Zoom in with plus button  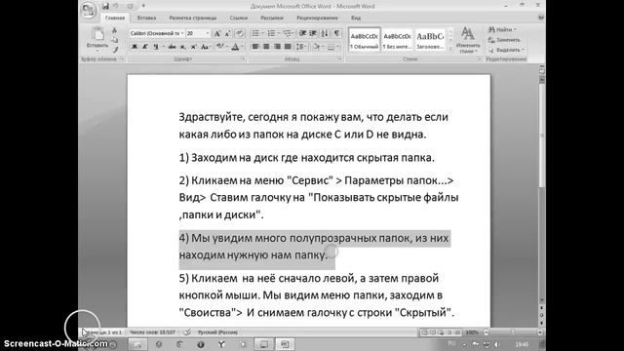coord(540,332)
